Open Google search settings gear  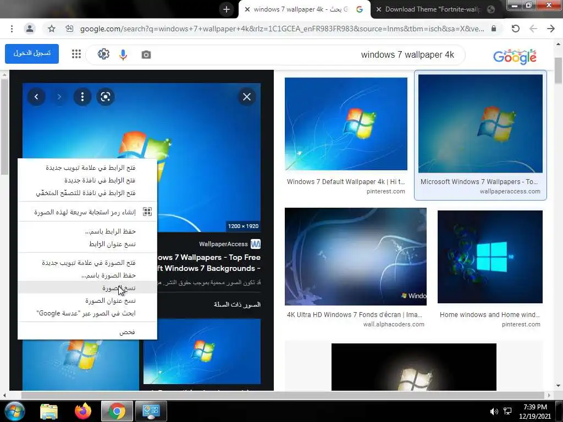103,54
